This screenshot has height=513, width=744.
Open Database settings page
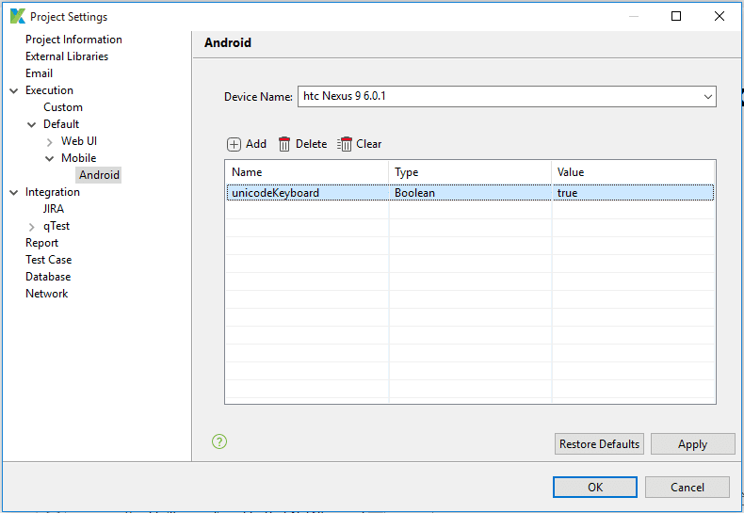pyautogui.click(x=48, y=277)
